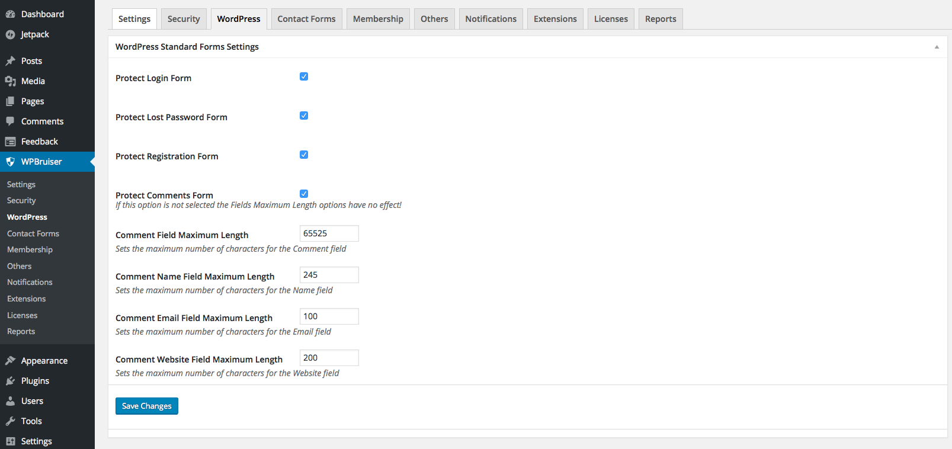952x449 pixels.
Task: Open the Tools menu item
Action: (x=47, y=421)
